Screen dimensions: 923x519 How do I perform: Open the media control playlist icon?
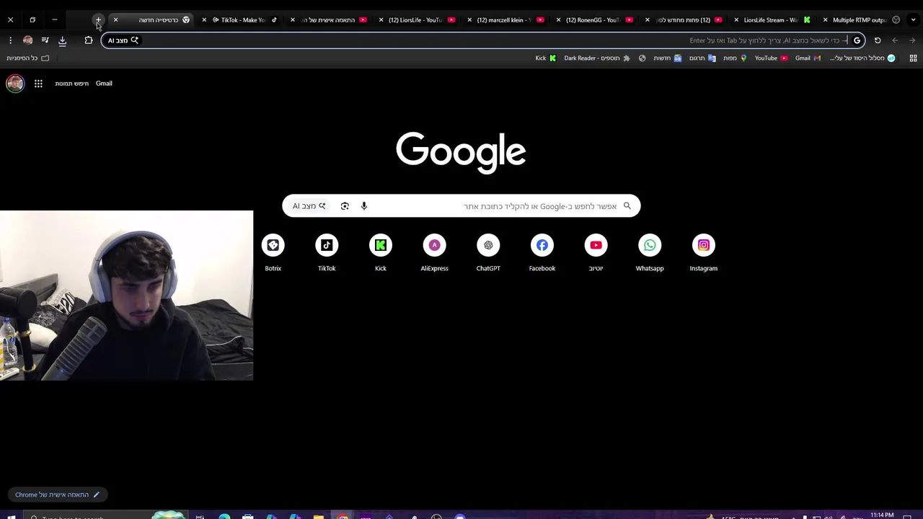45,40
